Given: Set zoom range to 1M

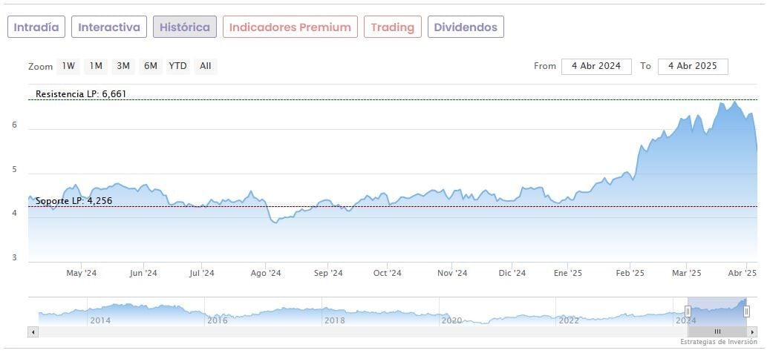Looking at the screenshot, I should click(x=96, y=66).
